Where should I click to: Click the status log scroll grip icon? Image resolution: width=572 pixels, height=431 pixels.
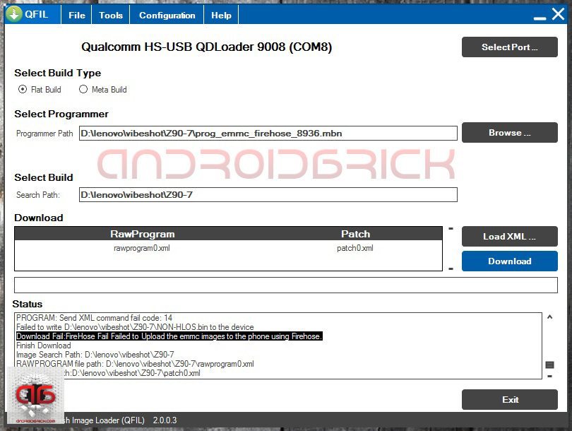point(549,365)
